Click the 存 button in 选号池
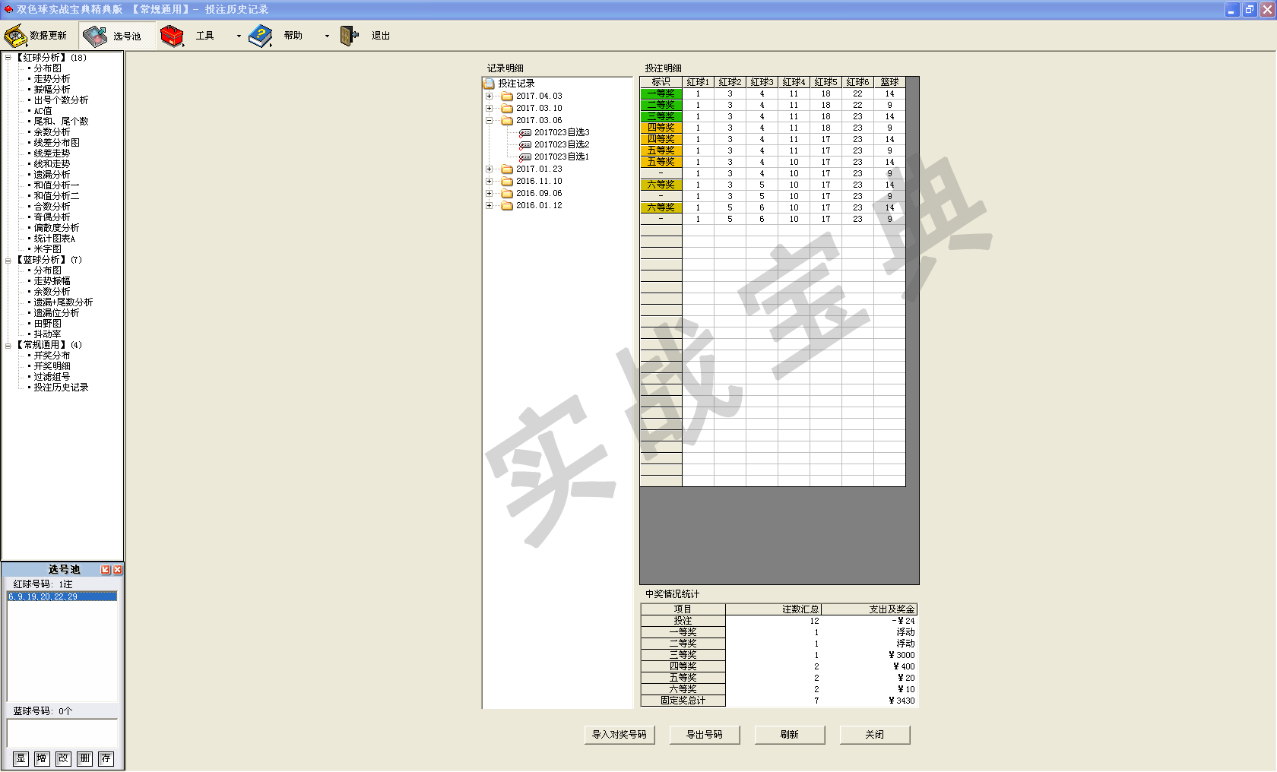This screenshot has width=1277, height=772. point(106,758)
